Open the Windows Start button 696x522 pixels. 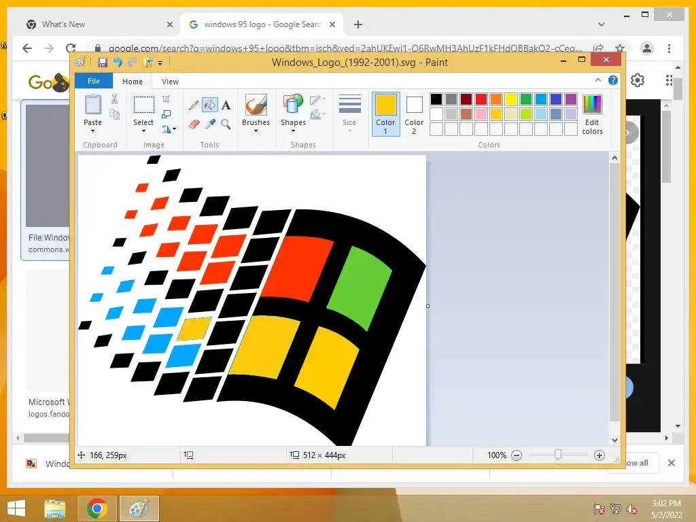[x=16, y=508]
